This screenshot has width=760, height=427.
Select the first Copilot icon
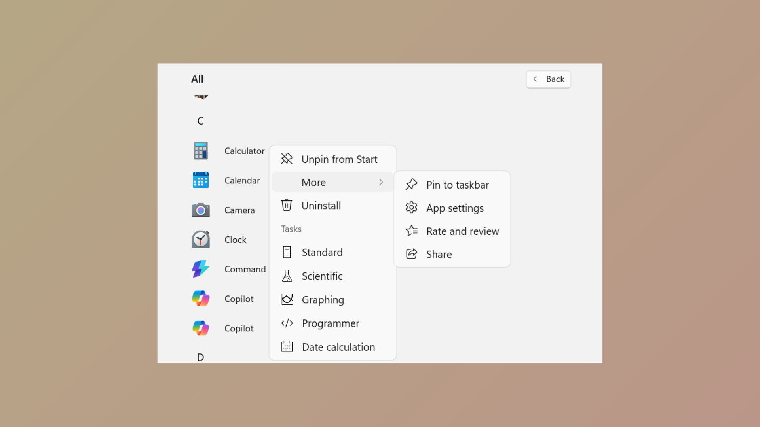(200, 299)
